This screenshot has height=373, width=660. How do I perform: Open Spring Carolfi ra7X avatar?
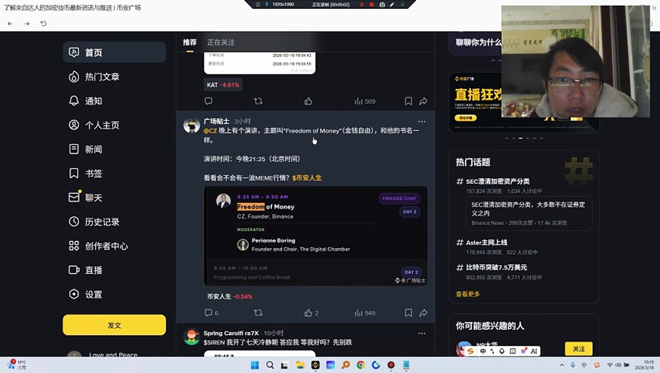pyautogui.click(x=191, y=337)
